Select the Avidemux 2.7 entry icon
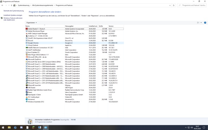The image size is (208, 130). click(x=26, y=36)
